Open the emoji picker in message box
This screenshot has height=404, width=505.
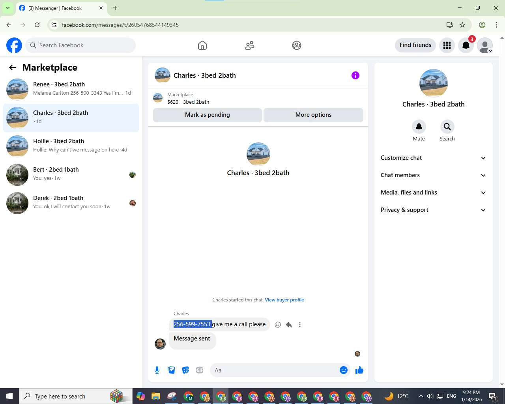pos(344,370)
